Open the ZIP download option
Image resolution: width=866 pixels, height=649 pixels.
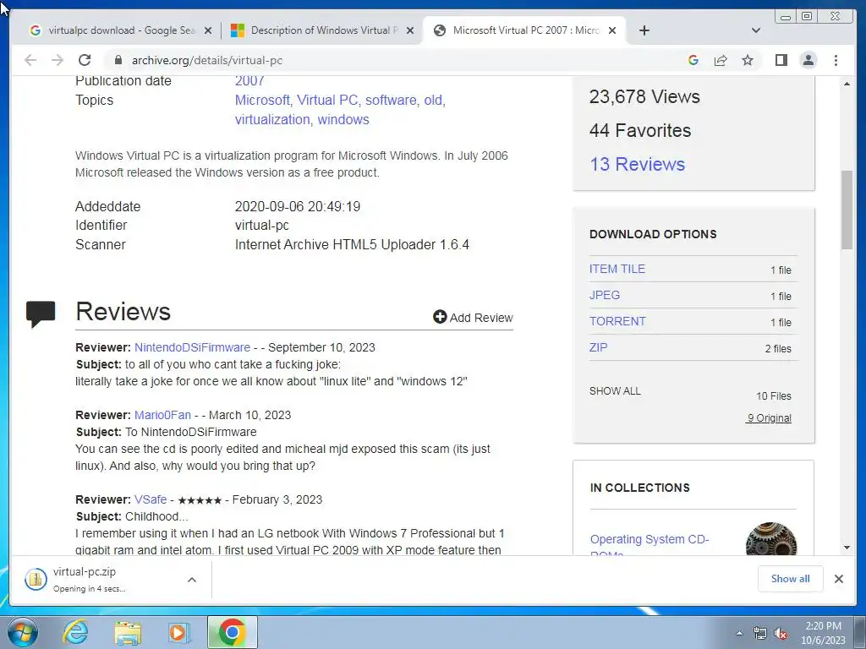click(x=598, y=347)
